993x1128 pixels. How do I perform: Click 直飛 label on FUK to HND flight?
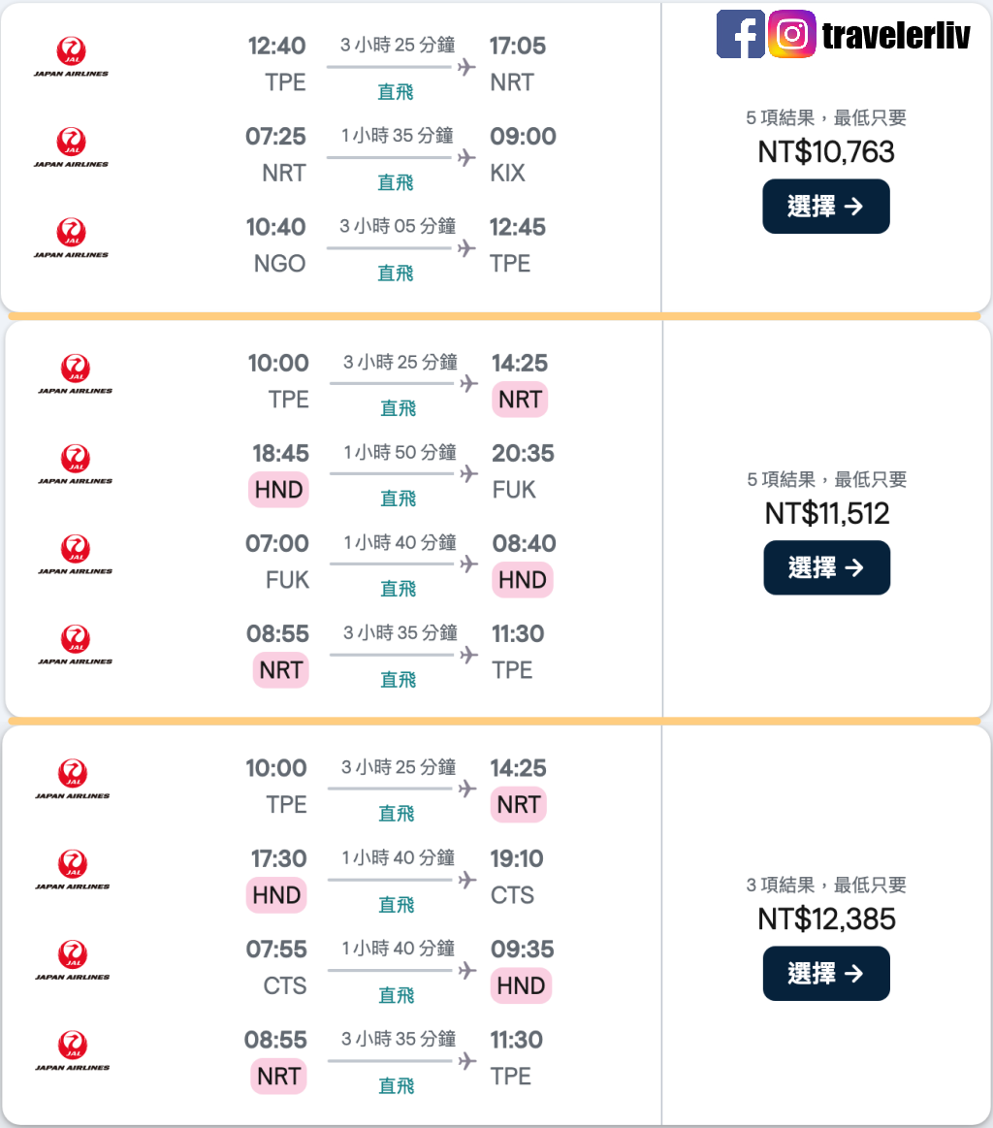tap(398, 589)
